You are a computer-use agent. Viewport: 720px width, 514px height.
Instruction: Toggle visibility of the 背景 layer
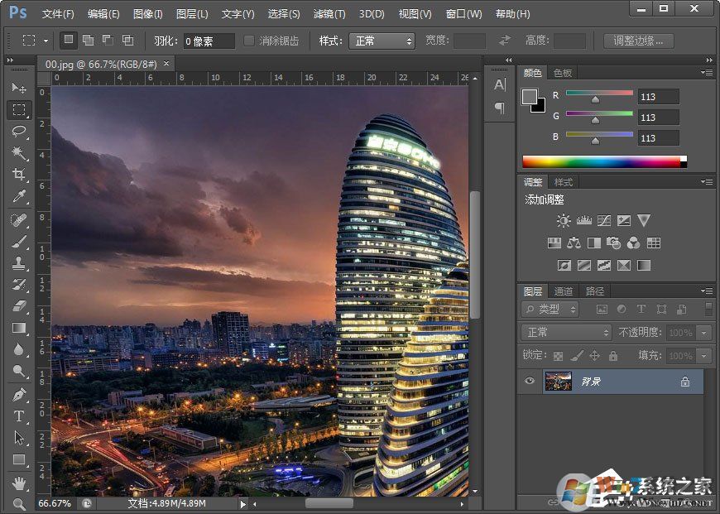click(x=528, y=381)
